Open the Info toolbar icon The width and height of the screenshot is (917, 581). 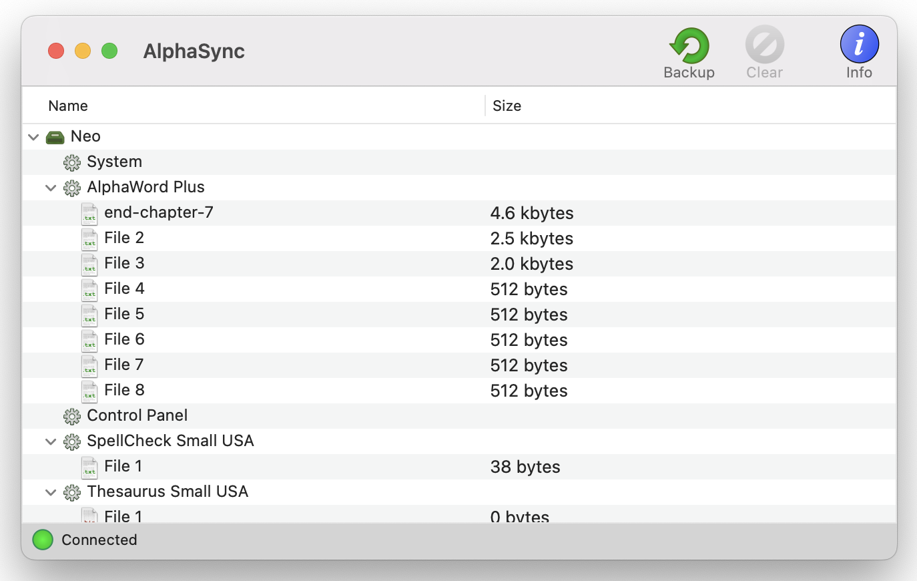pos(859,45)
